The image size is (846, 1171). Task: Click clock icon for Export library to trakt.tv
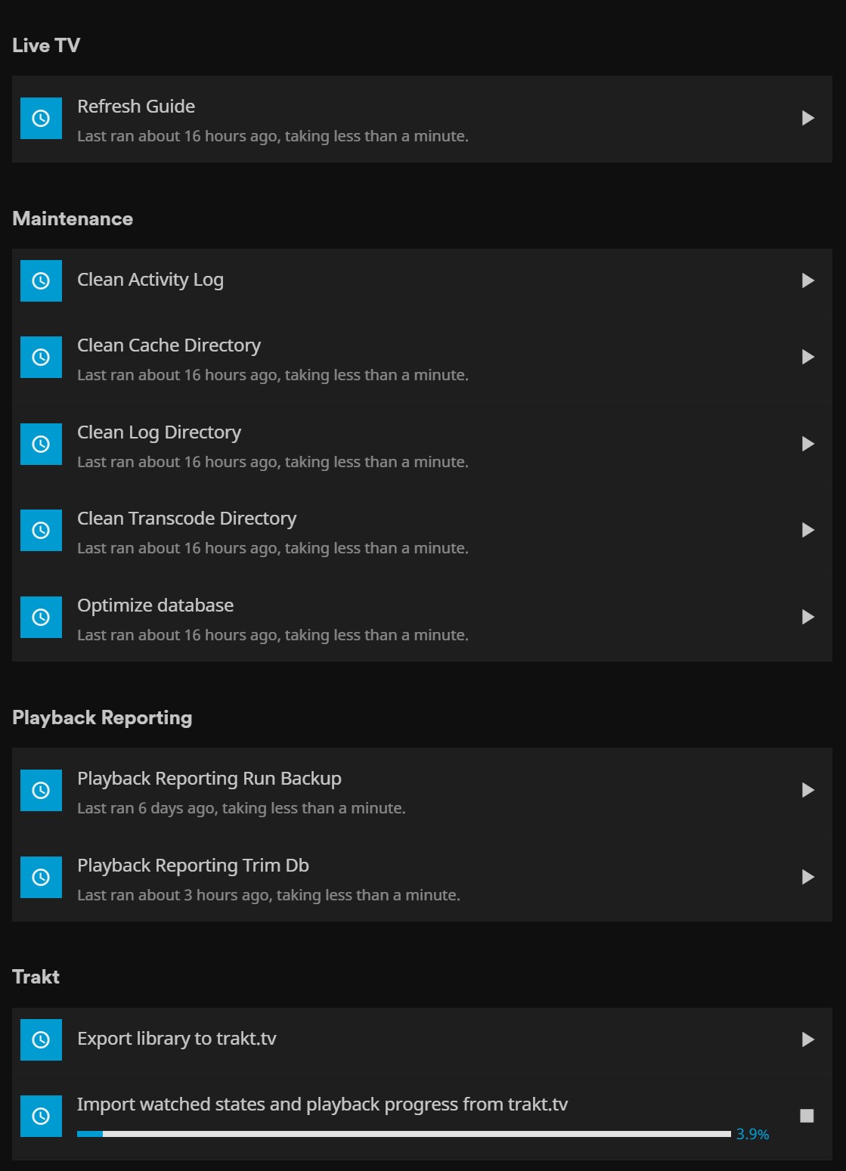click(x=41, y=1039)
